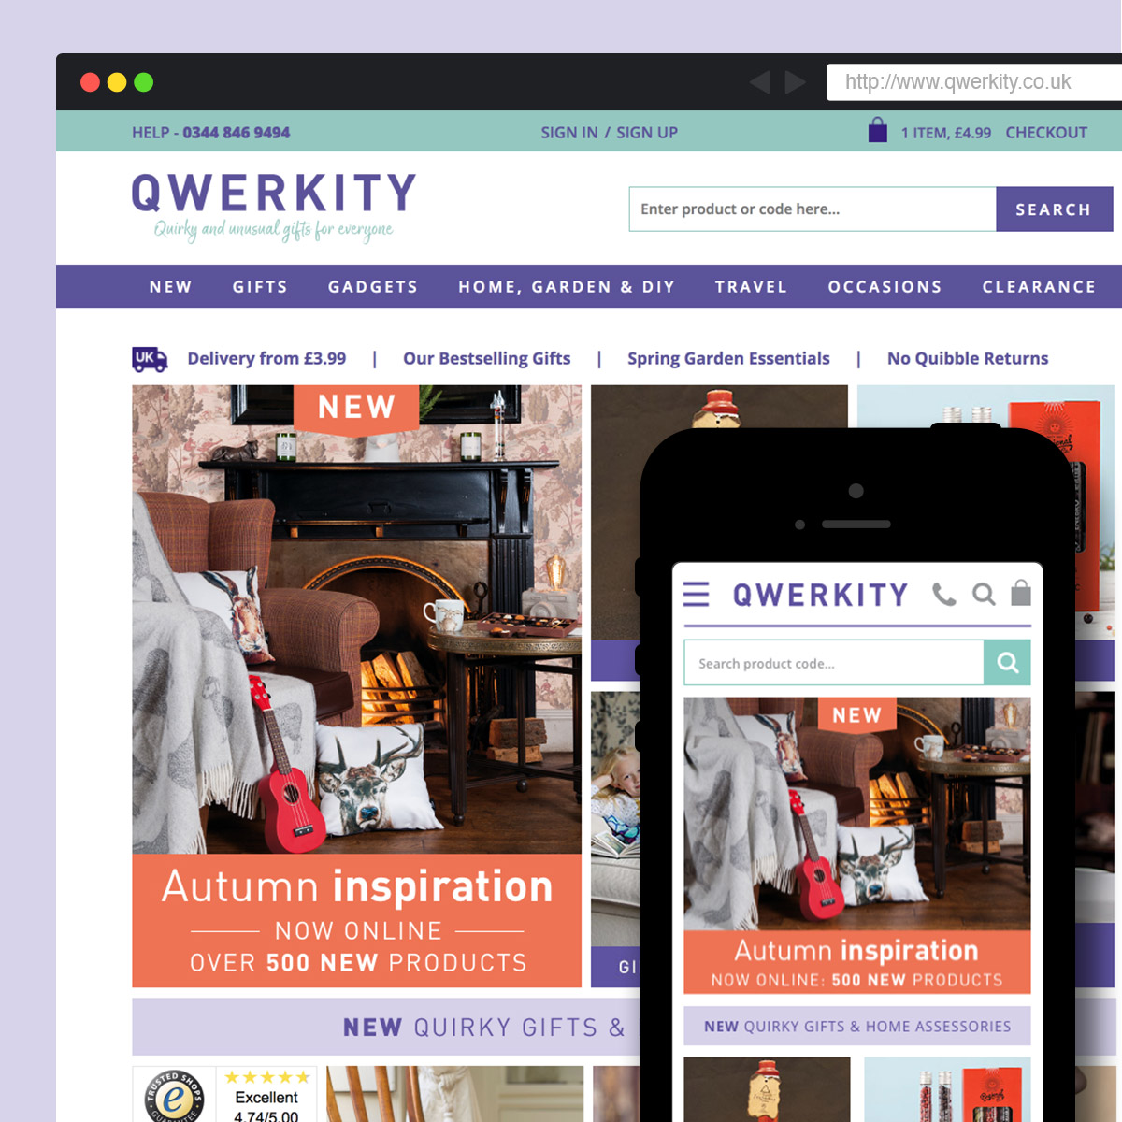
Task: Click the browser forward arrow
Action: (x=796, y=82)
